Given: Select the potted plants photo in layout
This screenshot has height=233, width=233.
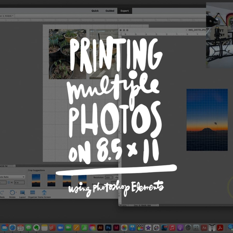Looking at the screenshot, I should pyautogui.click(x=67, y=54).
